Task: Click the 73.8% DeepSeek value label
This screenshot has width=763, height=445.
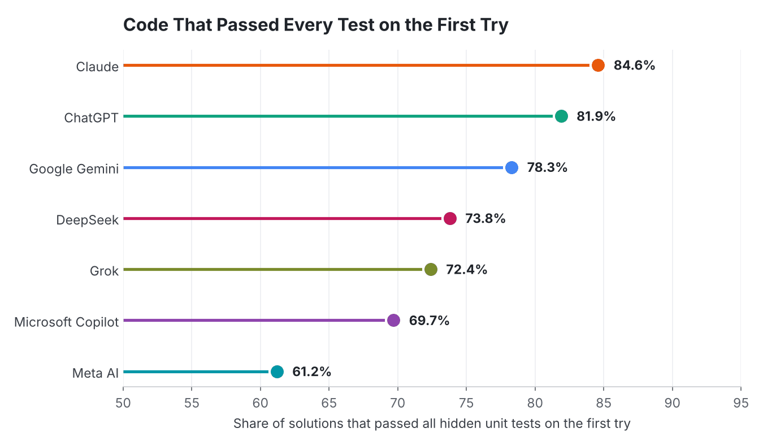Action: tap(485, 218)
